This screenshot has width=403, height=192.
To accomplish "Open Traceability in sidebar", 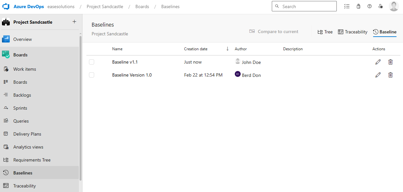I will coord(39,186).
